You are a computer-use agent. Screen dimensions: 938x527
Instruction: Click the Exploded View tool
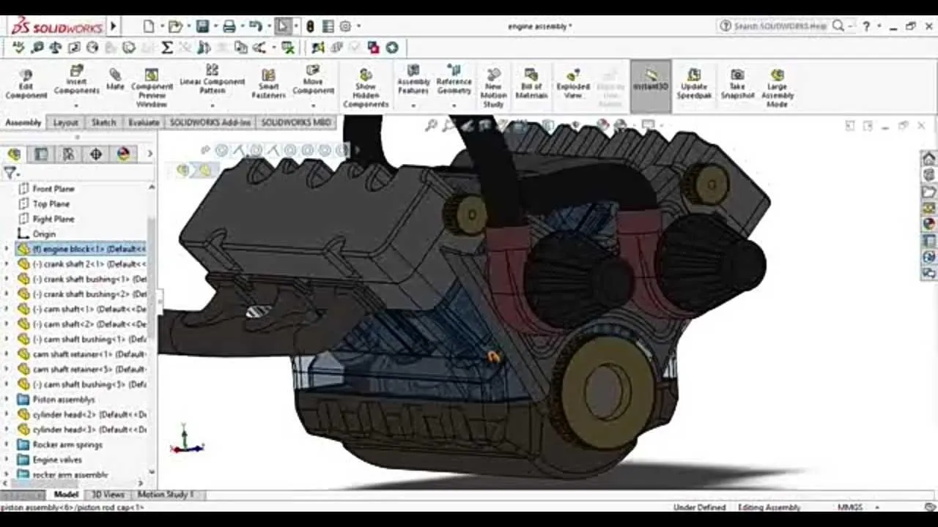pos(573,84)
